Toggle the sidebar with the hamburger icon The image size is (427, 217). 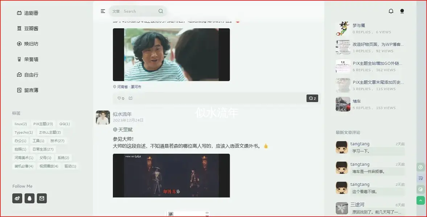click(x=103, y=11)
